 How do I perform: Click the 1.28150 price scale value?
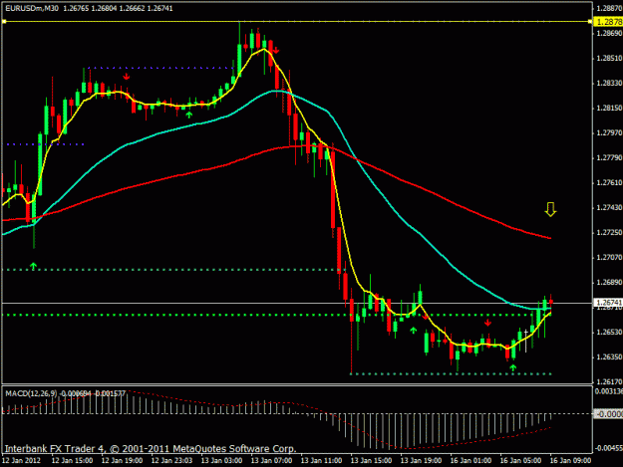point(609,109)
